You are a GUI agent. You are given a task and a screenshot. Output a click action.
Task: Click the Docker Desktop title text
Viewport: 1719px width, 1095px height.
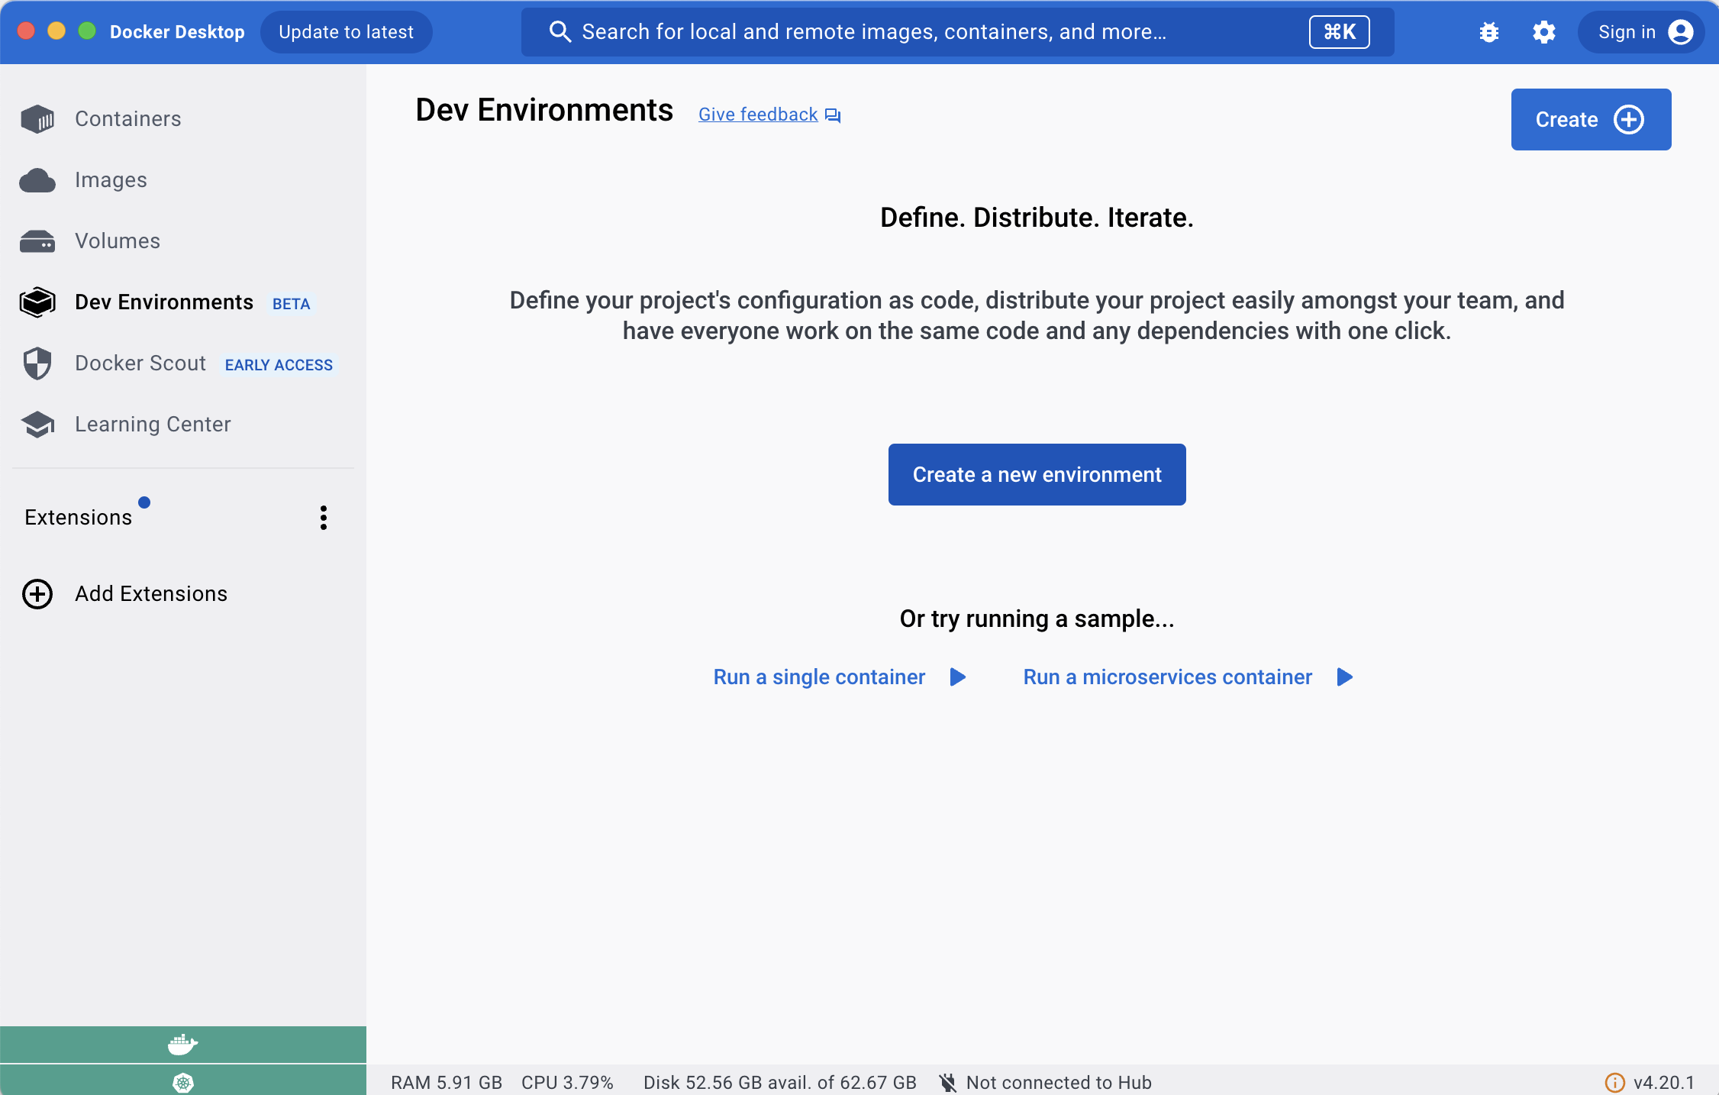point(177,32)
